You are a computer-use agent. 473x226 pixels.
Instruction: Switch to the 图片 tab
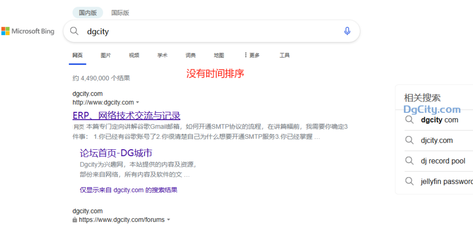(106, 55)
